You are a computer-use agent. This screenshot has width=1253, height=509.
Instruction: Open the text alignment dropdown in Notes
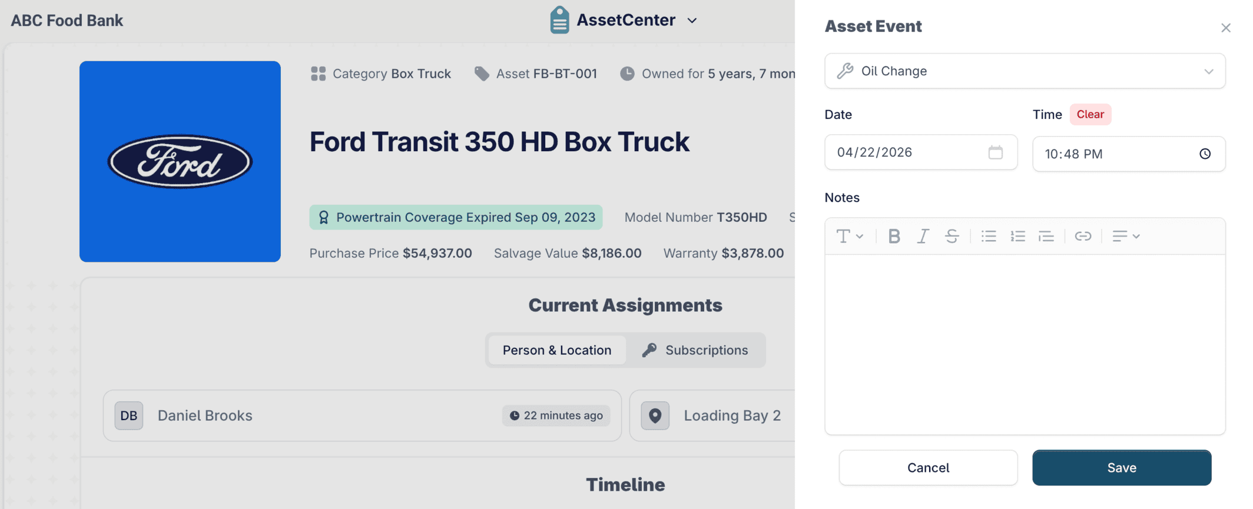pos(1126,236)
